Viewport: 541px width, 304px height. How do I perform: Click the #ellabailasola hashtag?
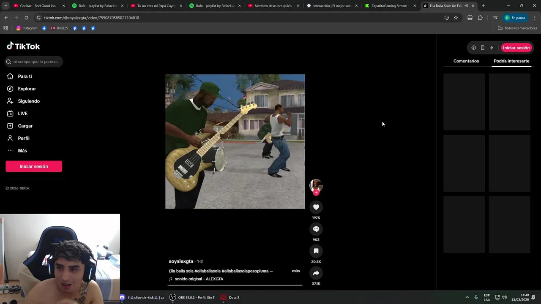point(208,271)
